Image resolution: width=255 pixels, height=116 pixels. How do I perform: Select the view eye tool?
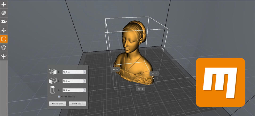[x=4, y=21]
